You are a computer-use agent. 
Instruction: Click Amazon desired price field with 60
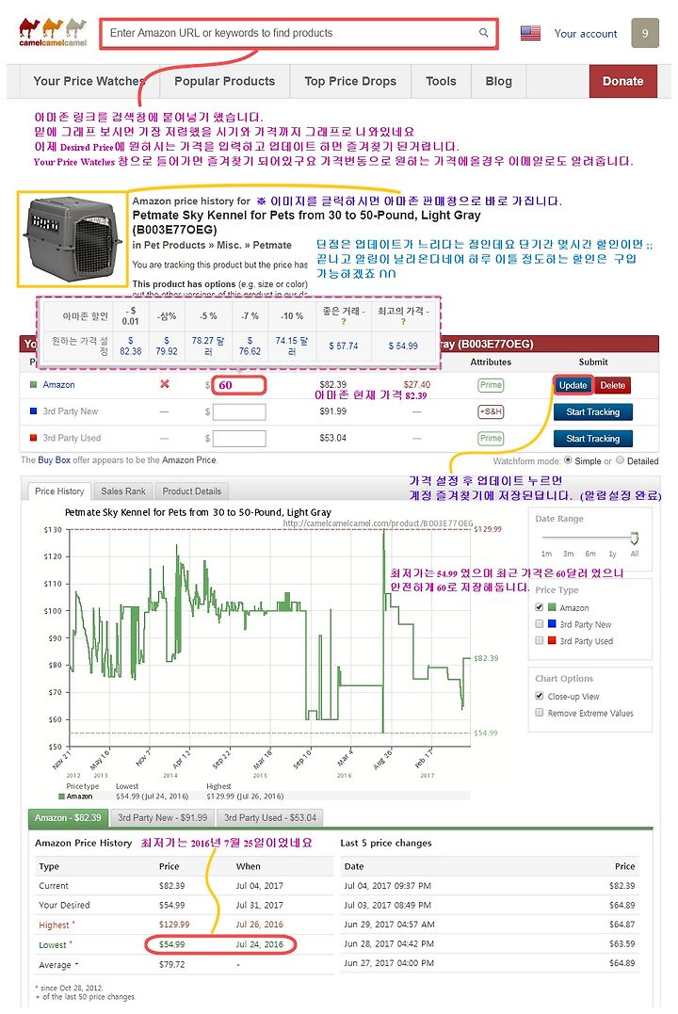[x=239, y=385]
